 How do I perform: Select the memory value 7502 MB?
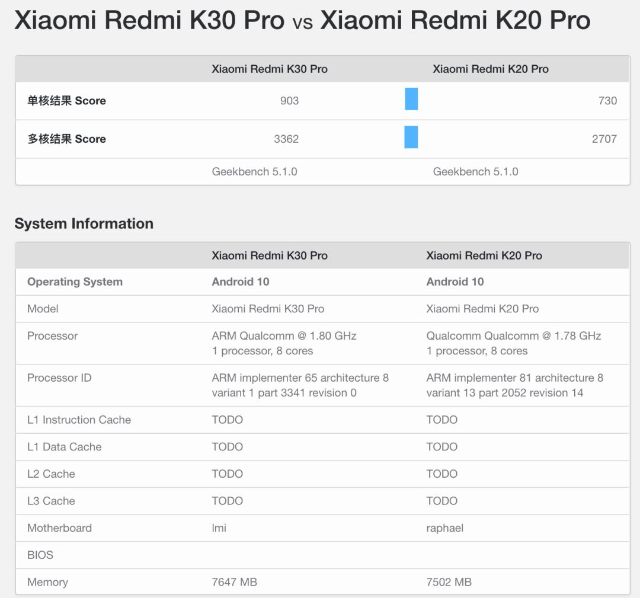pyautogui.click(x=449, y=582)
